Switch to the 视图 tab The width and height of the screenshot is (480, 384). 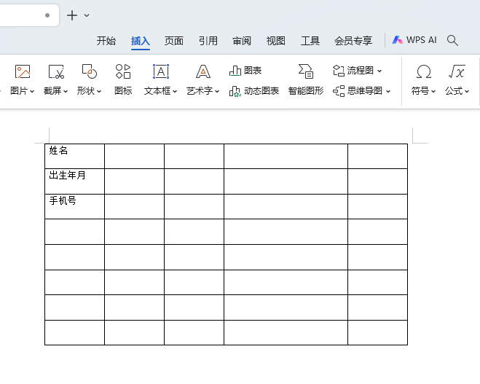tap(276, 41)
